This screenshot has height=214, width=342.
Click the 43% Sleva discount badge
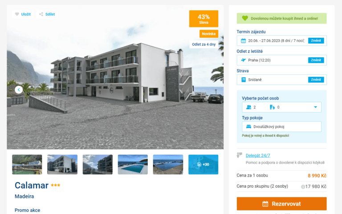pos(204,19)
